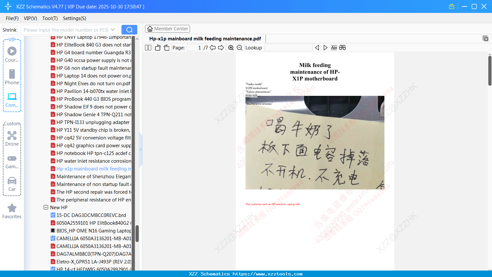This screenshot has height=277, width=492.
Task: Open HP ProBook 440 G3 BIOS program file
Action: click(x=91, y=99)
